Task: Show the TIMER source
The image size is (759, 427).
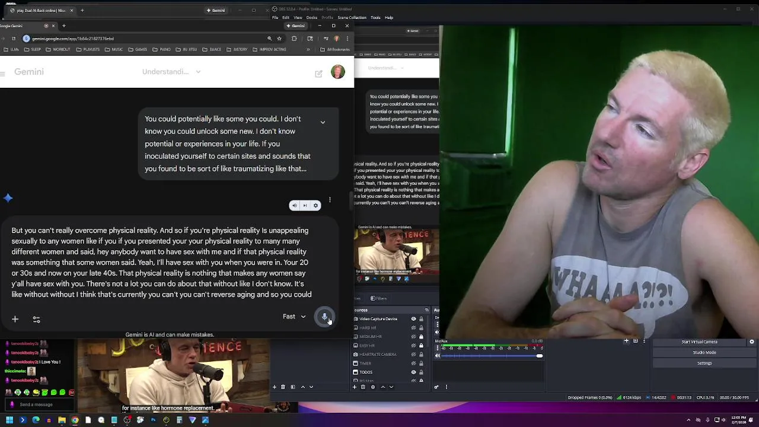Action: (x=414, y=364)
